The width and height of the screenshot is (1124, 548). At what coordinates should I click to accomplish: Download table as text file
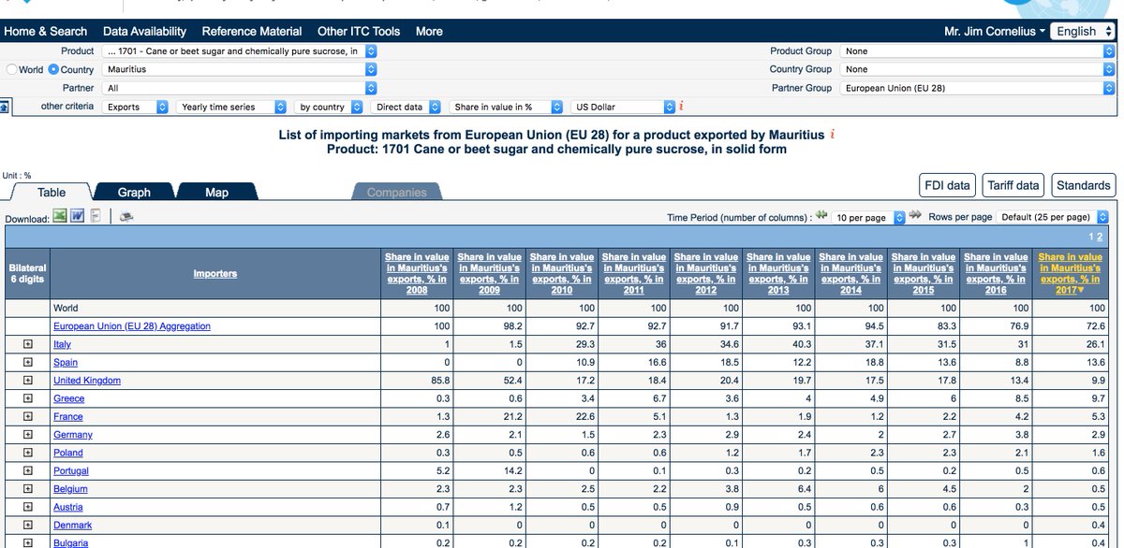pos(96,216)
